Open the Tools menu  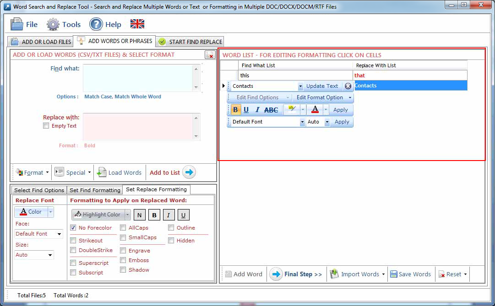pos(64,24)
